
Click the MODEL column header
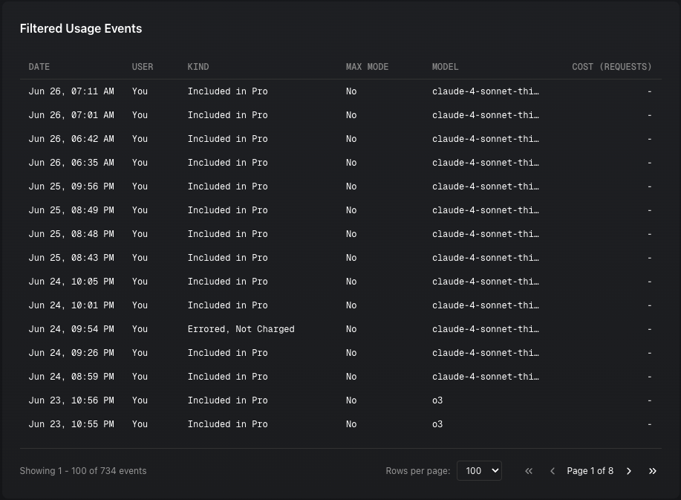[x=446, y=67]
